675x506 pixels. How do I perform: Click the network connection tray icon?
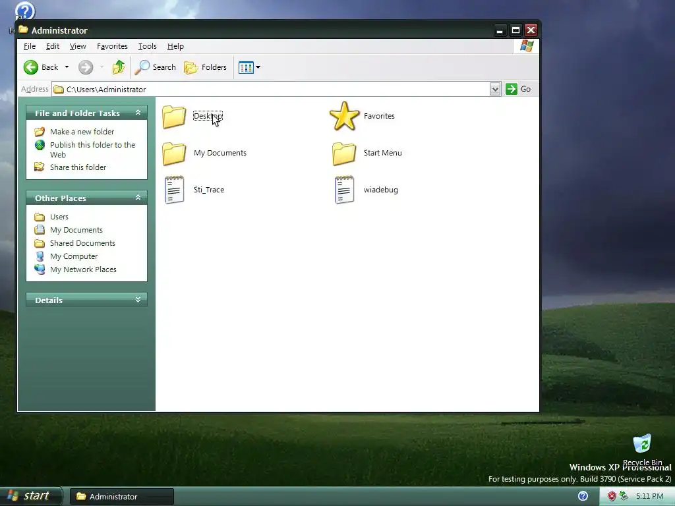(624, 496)
